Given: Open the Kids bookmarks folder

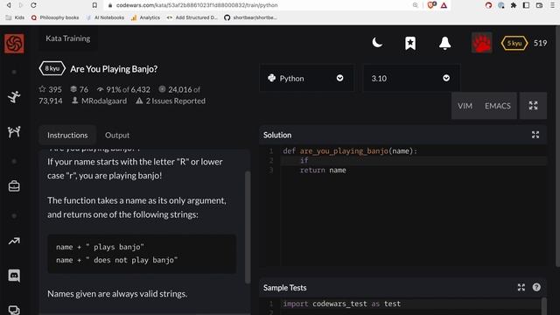Looking at the screenshot, I should 15,17.
